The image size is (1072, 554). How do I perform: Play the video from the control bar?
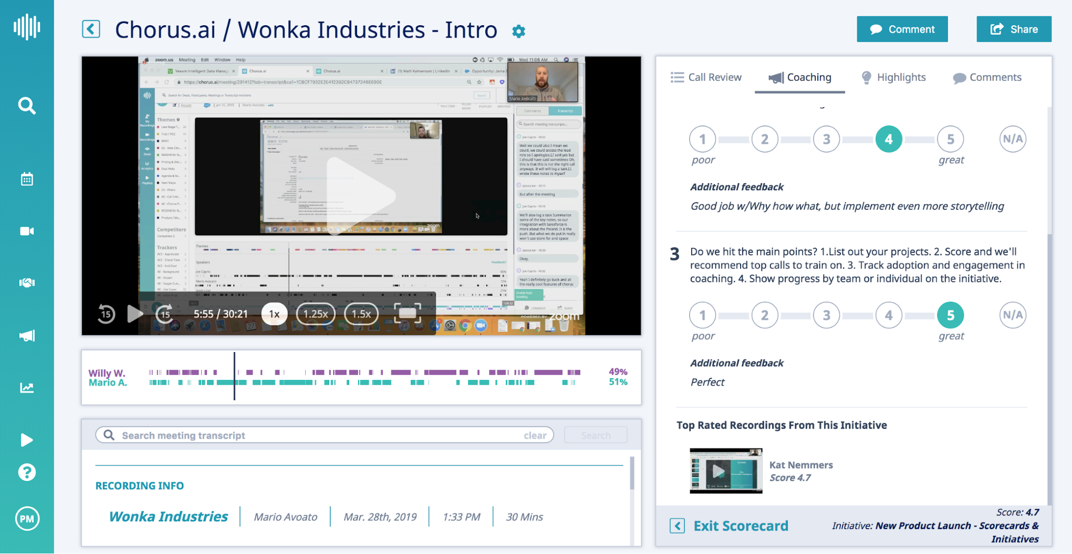135,314
